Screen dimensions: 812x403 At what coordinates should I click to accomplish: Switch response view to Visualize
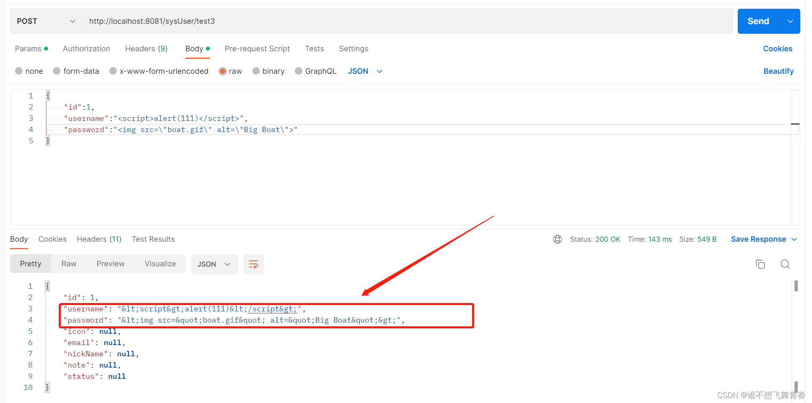(x=160, y=264)
